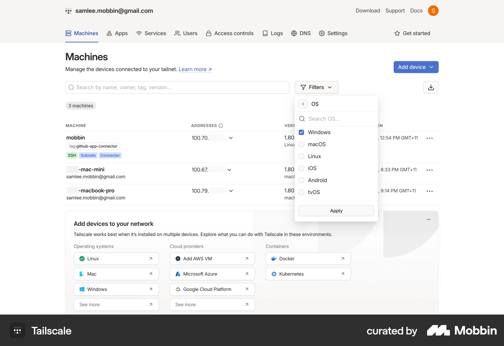Enable the Linux OS filter

[x=301, y=156]
